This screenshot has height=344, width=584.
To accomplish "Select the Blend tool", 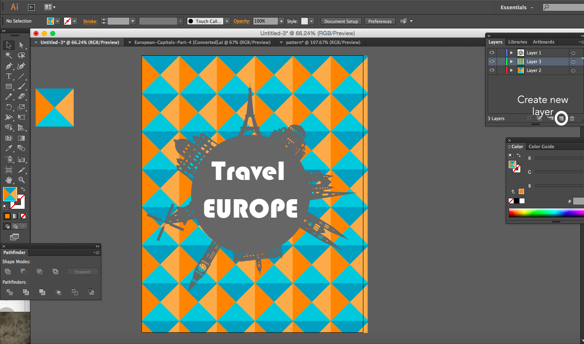I will click(21, 148).
